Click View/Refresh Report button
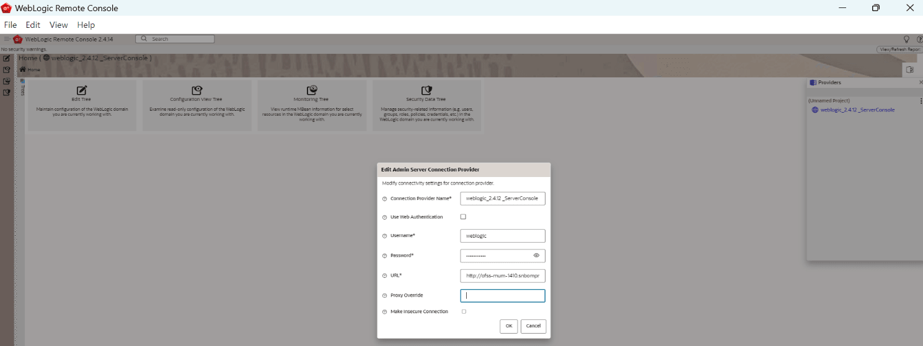Viewport: 923px width, 346px height. [899, 49]
